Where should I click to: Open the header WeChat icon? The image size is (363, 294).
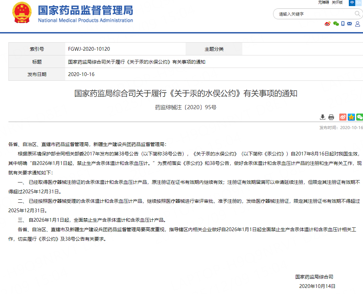(x=336, y=24)
